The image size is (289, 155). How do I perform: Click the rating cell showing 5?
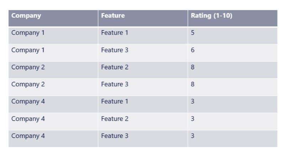(x=193, y=33)
